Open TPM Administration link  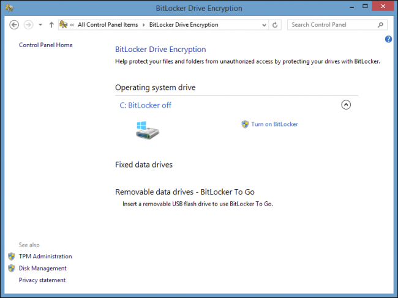45,256
